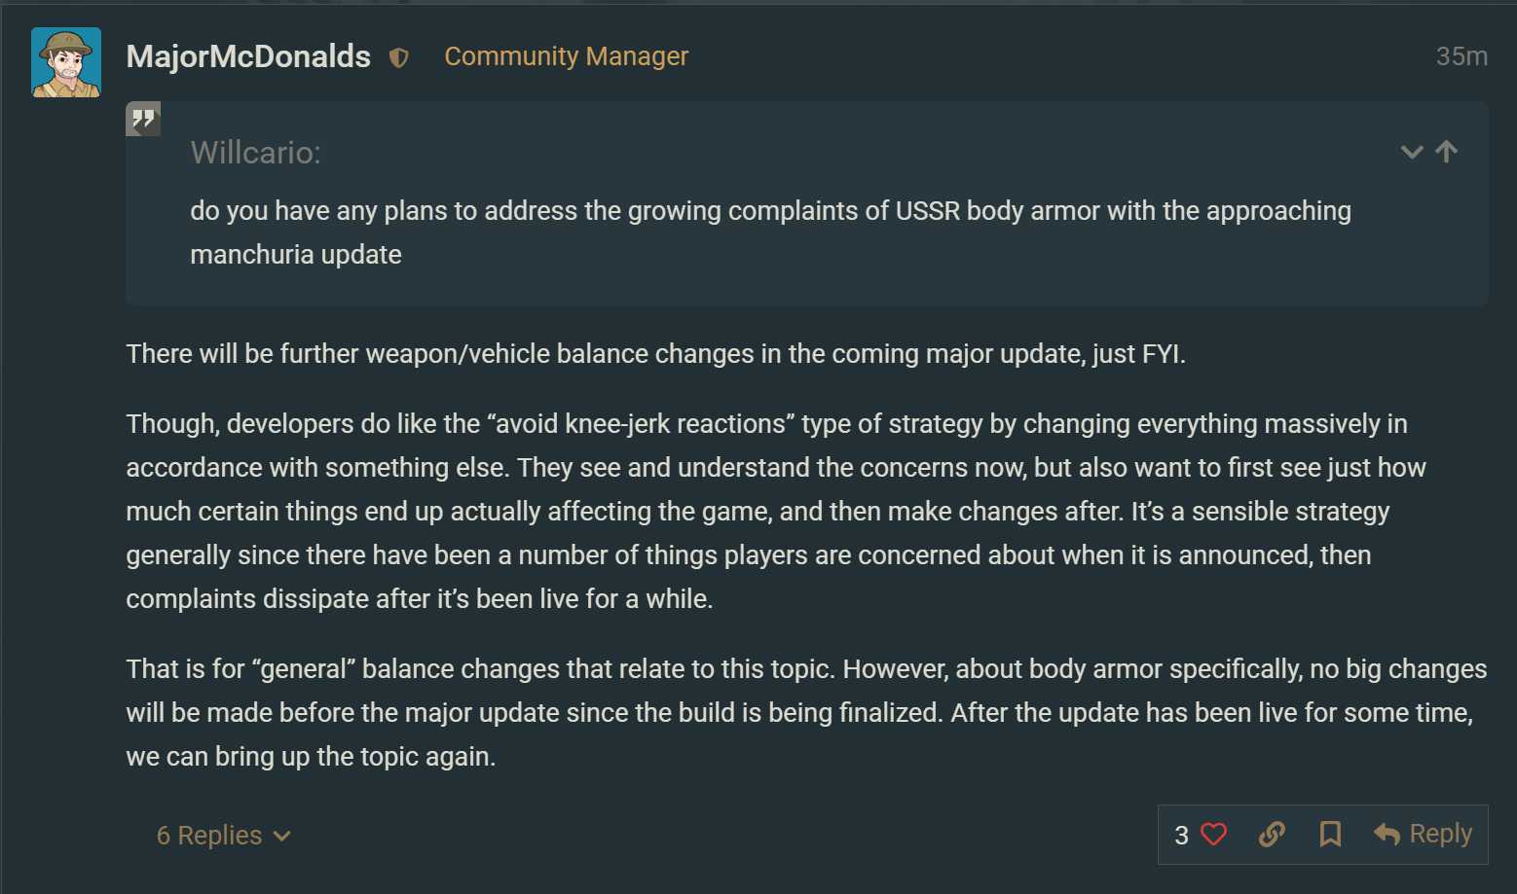Open the MajorMcDonalds username profile
Image resolution: width=1517 pixels, height=894 pixels.
248,56
